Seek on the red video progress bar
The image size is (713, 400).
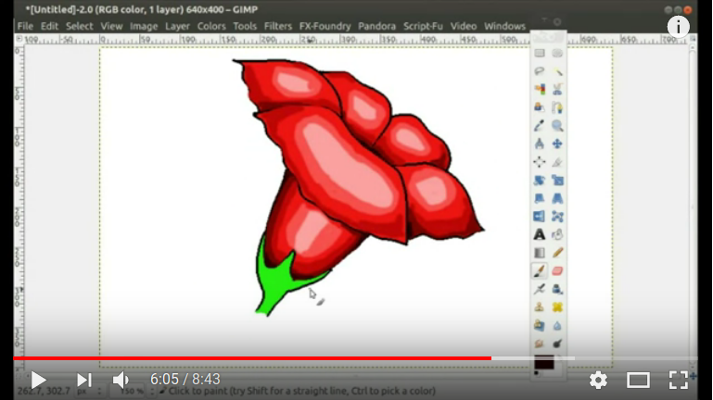278,358
